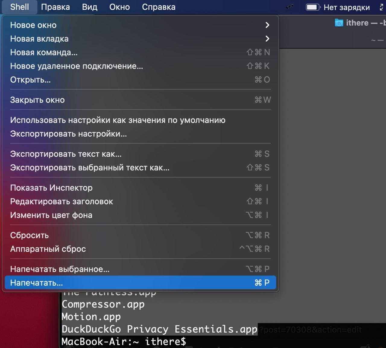The height and width of the screenshot is (348, 386).
Task: Open the Shell menu
Action: click(20, 7)
